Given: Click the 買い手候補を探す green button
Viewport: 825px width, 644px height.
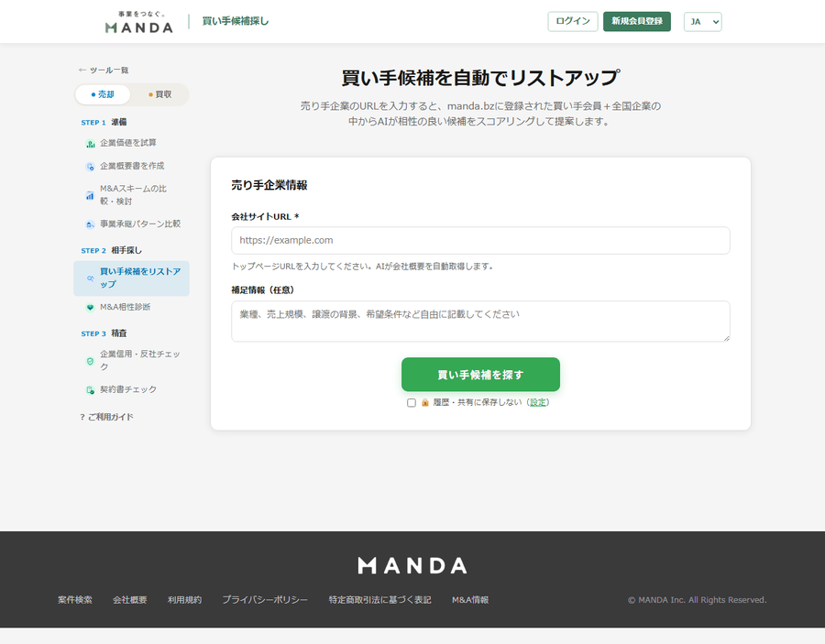Looking at the screenshot, I should (480, 375).
